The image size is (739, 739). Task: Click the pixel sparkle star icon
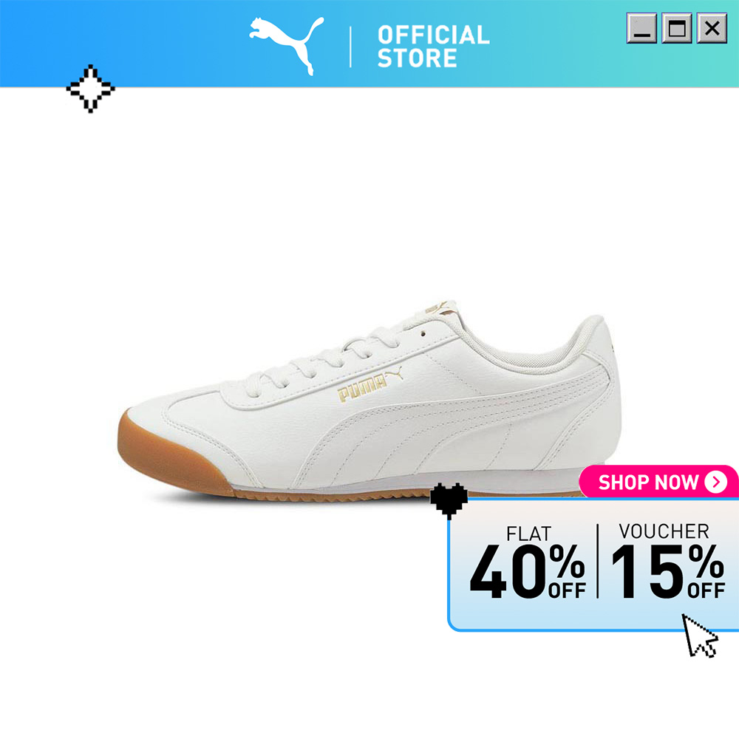[x=90, y=89]
